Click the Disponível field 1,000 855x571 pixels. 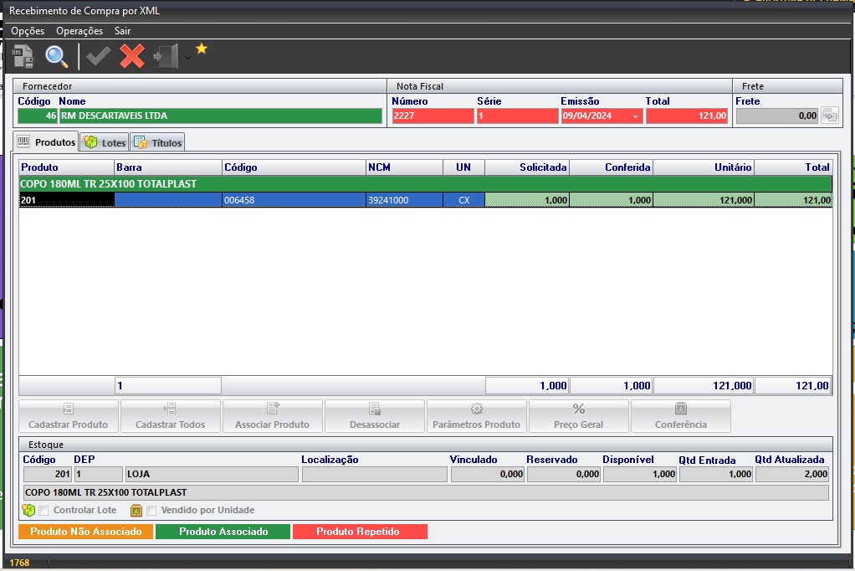(x=640, y=475)
